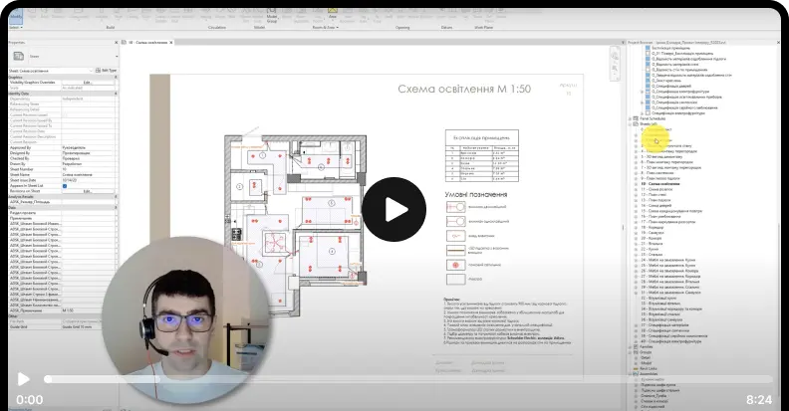
Task: Select sheet '15 - Схема кондиціонування повітря'
Action: (671, 211)
